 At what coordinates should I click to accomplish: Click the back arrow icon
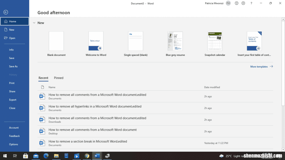coord(6,12)
